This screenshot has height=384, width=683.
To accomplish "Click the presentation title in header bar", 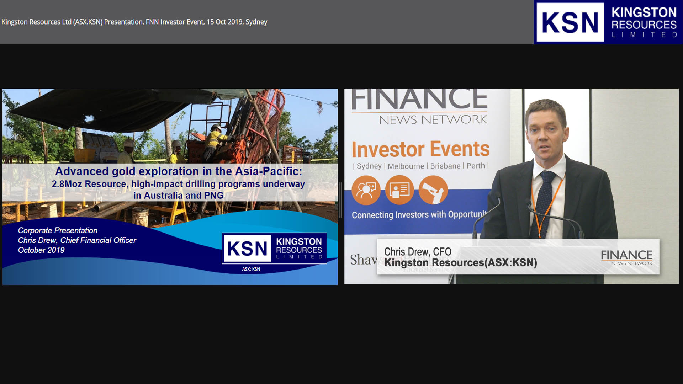I will (134, 22).
